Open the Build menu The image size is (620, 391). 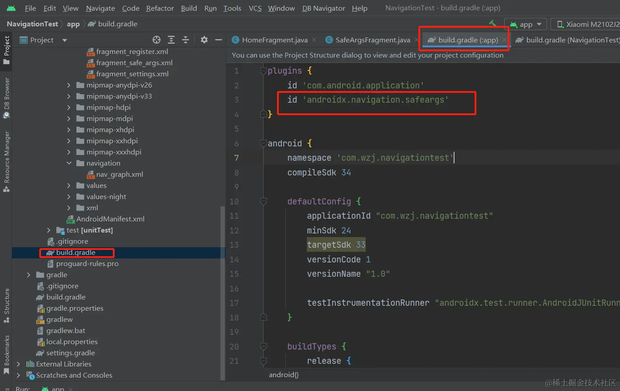(189, 8)
